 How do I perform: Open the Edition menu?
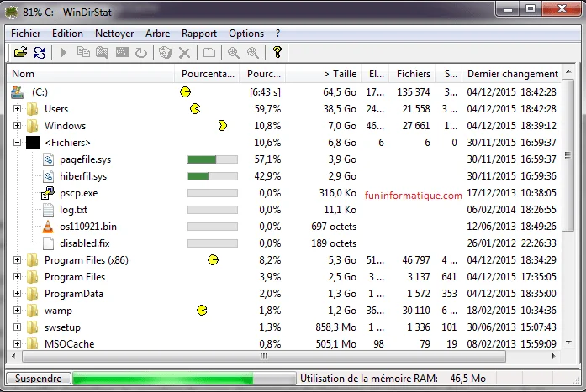coord(67,34)
